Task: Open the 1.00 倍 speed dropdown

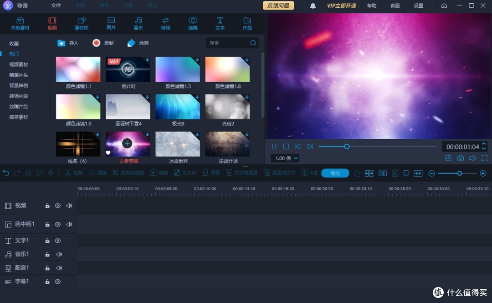Action: pos(285,158)
